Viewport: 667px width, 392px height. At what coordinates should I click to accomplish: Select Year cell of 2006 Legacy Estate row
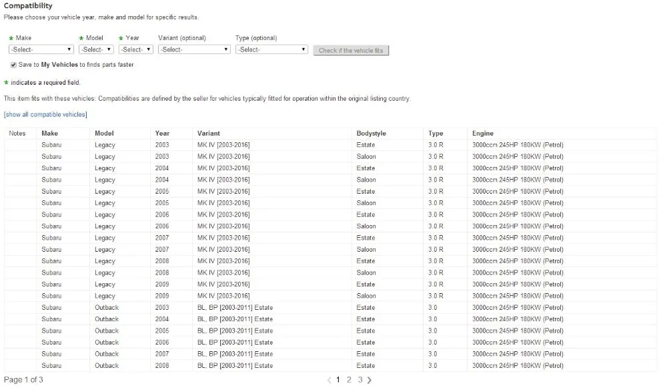coord(162,215)
